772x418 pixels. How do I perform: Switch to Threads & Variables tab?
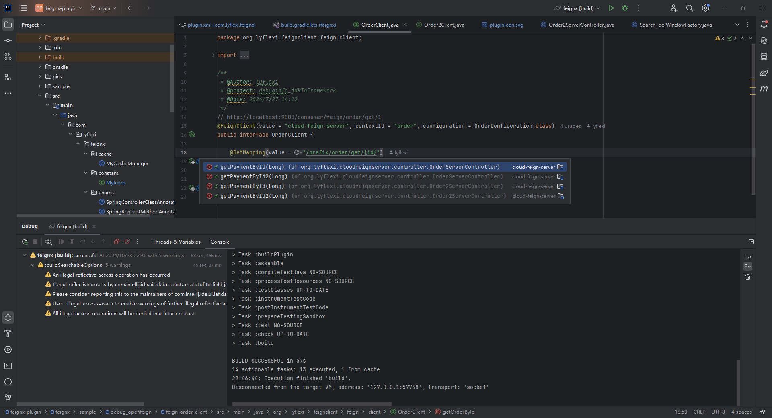pyautogui.click(x=177, y=242)
